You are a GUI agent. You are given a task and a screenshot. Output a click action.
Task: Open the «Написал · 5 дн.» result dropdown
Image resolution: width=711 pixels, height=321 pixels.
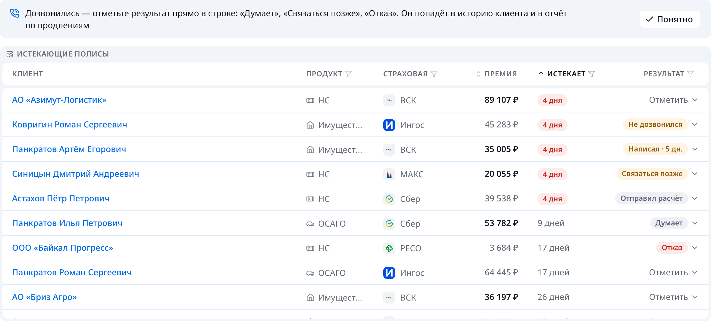pos(660,149)
